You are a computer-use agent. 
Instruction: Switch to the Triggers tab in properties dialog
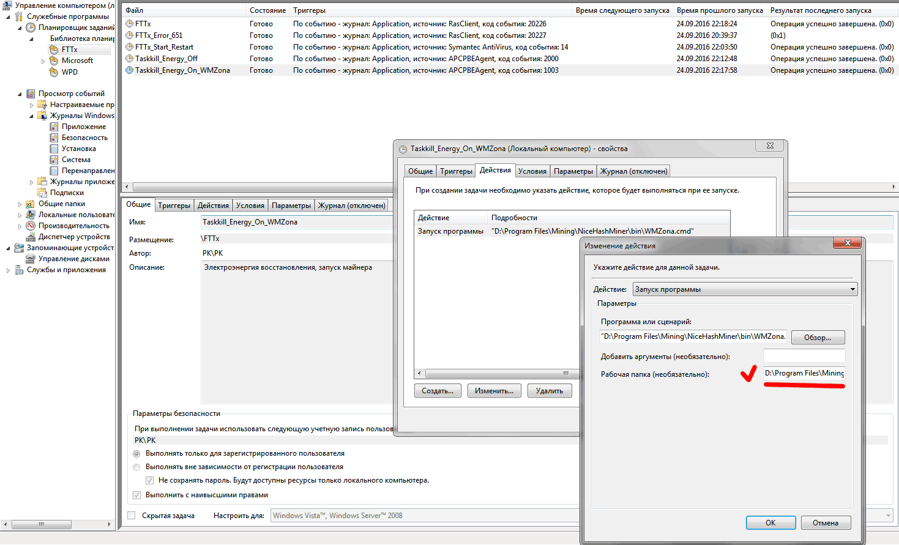(456, 171)
